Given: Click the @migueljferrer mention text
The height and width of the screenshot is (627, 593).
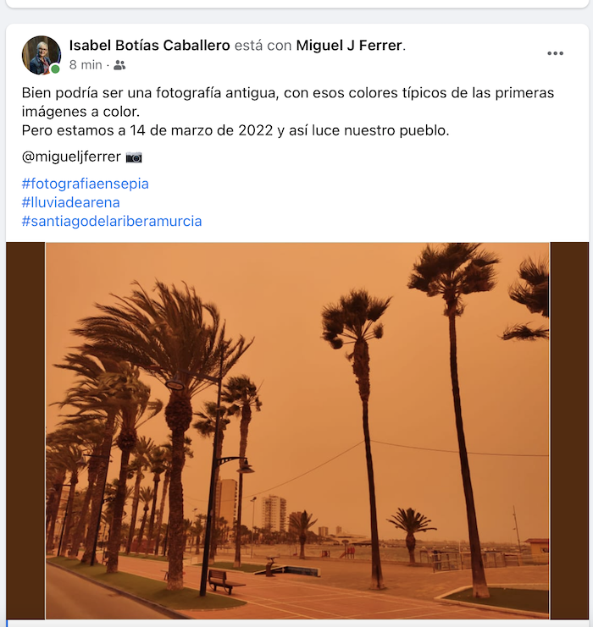Looking at the screenshot, I should click(x=71, y=157).
